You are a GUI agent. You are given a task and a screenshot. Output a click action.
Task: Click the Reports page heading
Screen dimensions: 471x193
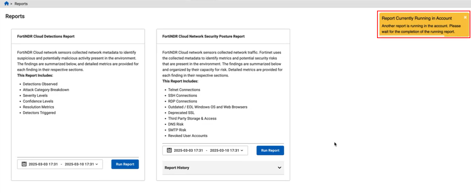15,16
